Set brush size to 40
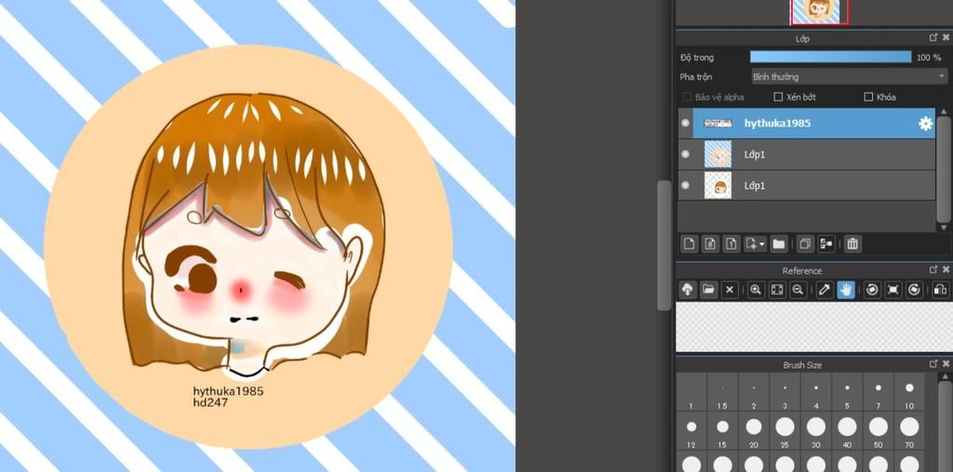The height and width of the screenshot is (472, 953). point(847,431)
